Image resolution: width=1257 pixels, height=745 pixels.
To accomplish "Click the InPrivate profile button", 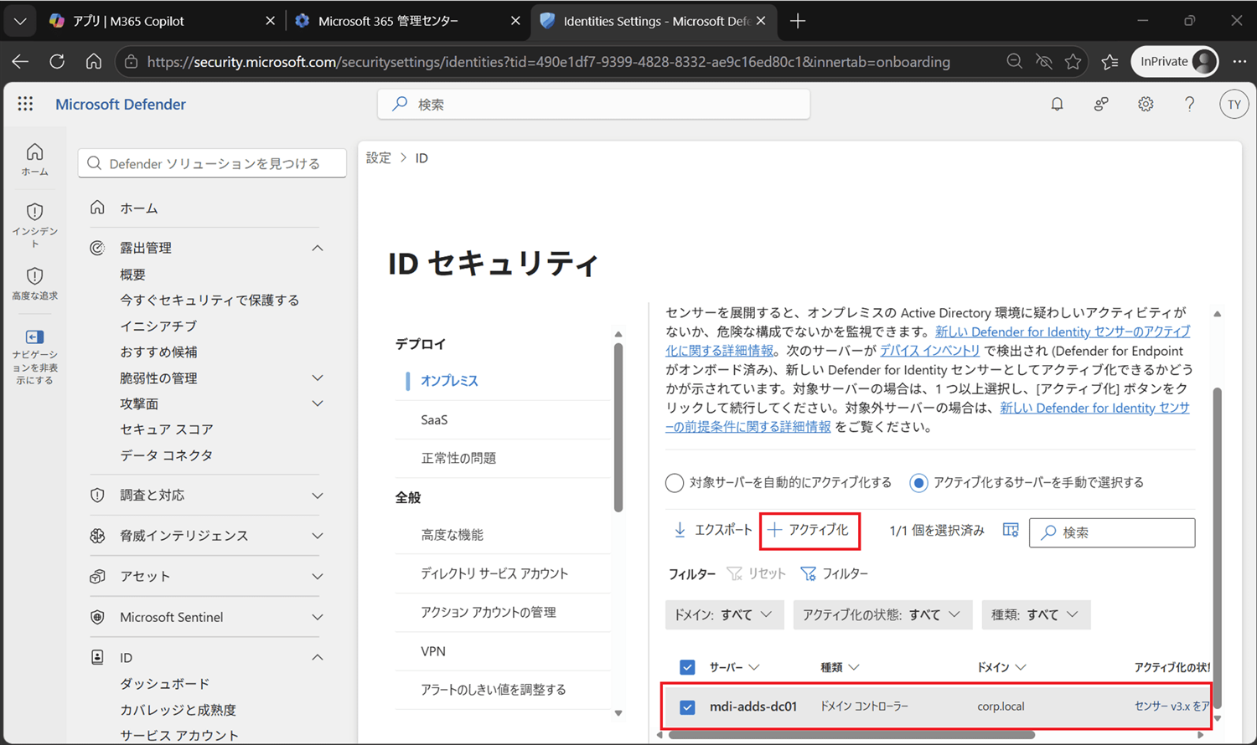I will coord(1175,61).
